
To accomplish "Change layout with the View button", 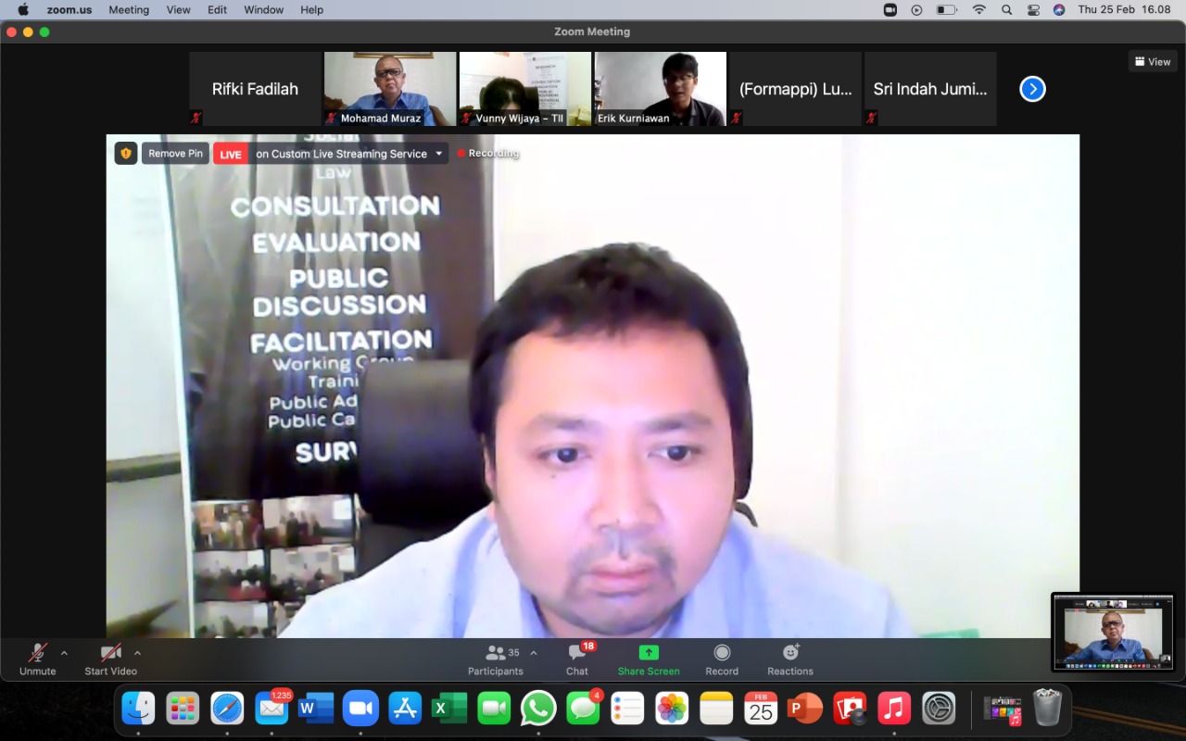I will pos(1153,62).
